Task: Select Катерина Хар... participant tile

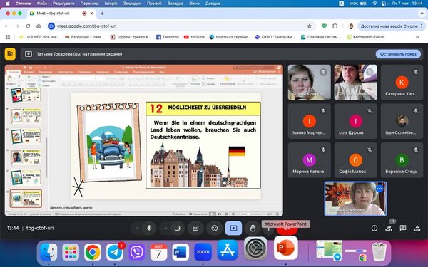Action: (x=402, y=83)
